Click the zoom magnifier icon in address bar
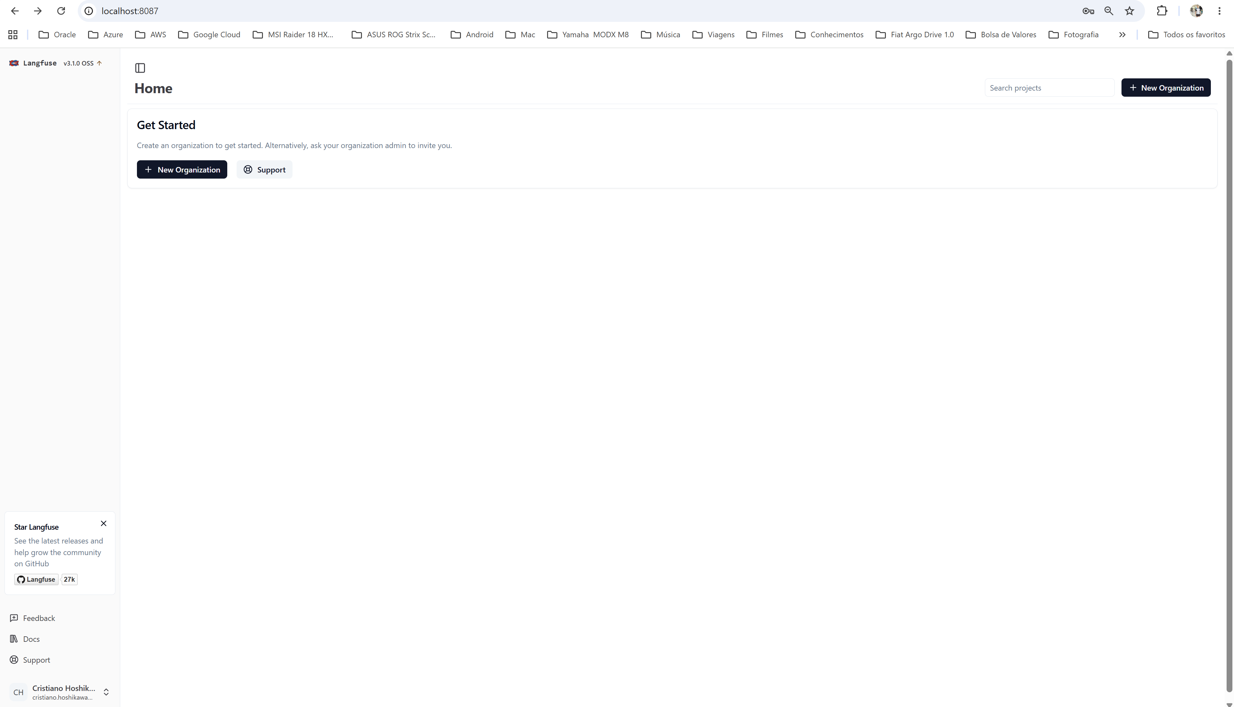Screen dimensions: 1234x707 1109,11
